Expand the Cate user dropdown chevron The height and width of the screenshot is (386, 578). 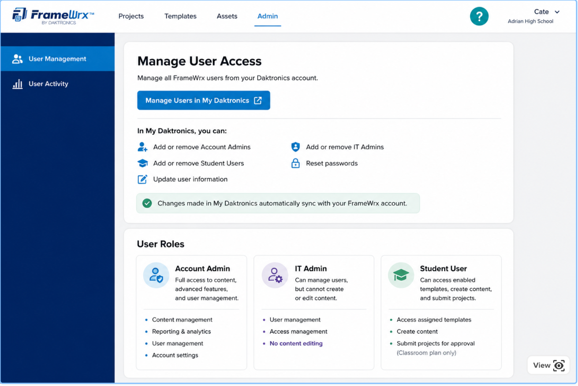(x=557, y=12)
